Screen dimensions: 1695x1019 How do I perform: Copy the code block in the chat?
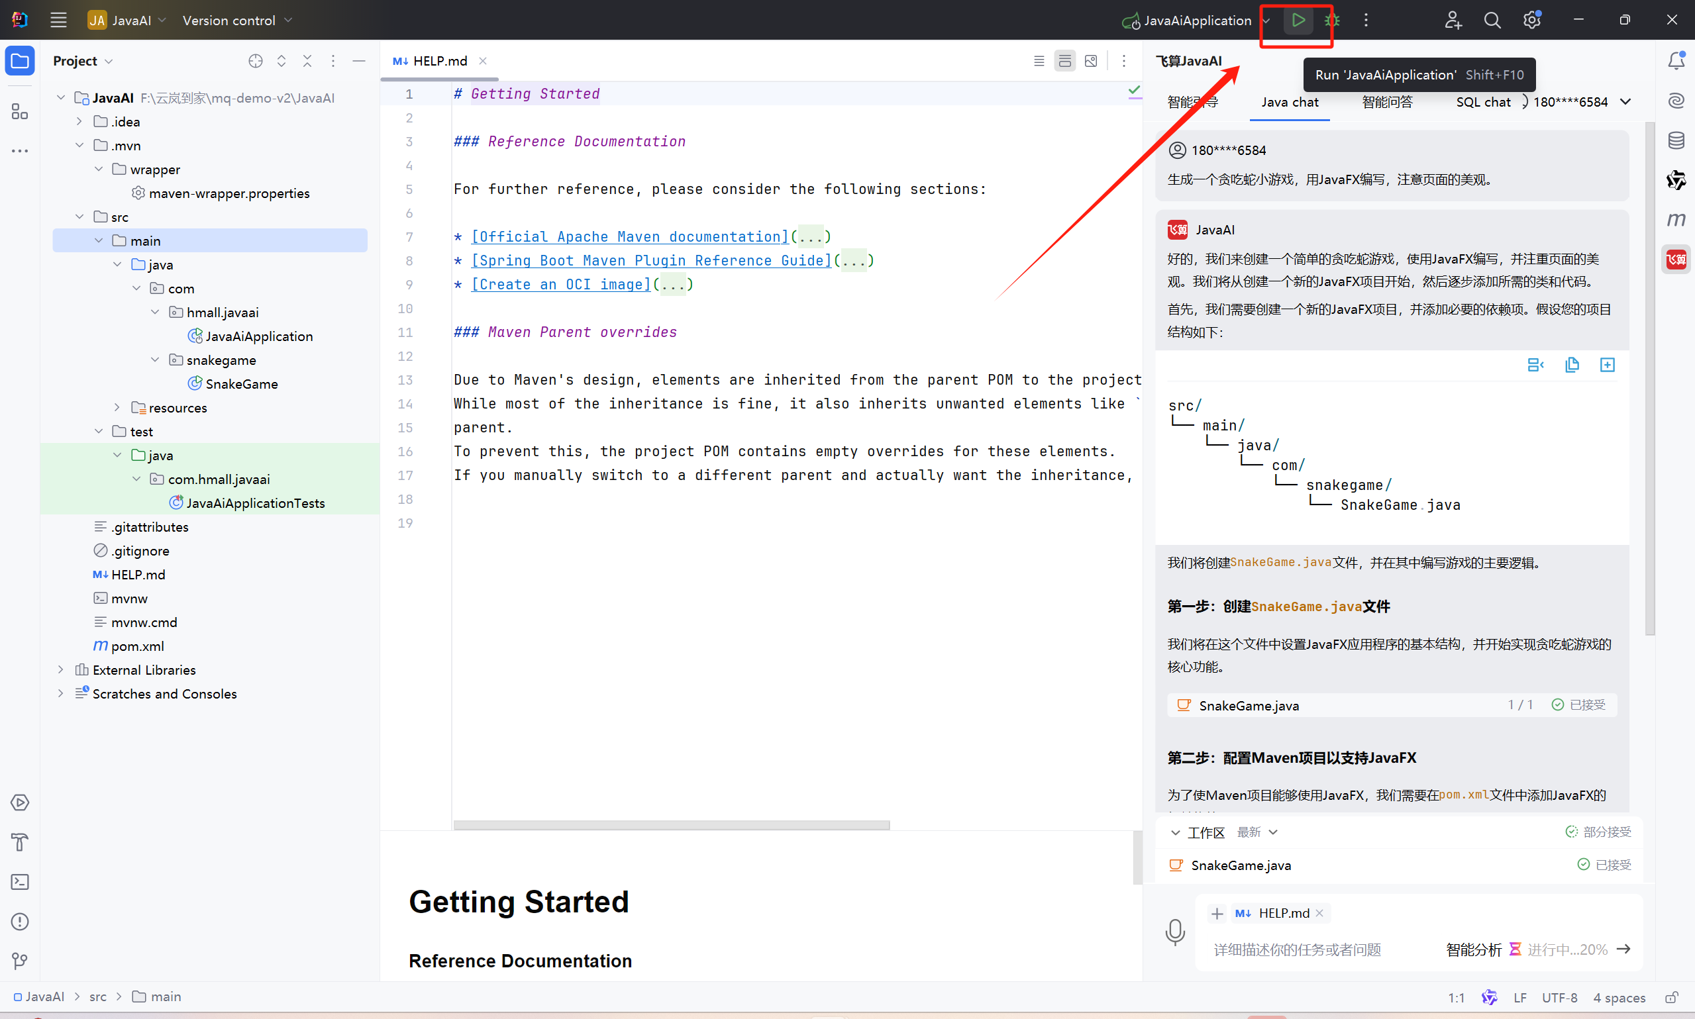coord(1571,365)
